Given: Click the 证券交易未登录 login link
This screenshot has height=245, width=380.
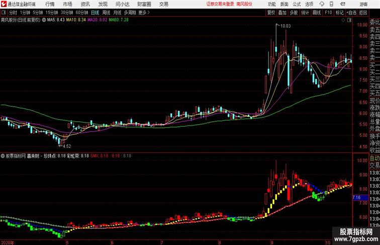Looking at the screenshot, I should [x=220, y=4].
